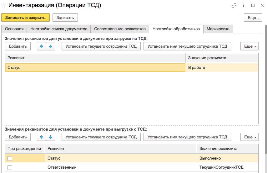
Task: Select the Выполнено value cell
Action: pos(228,158)
